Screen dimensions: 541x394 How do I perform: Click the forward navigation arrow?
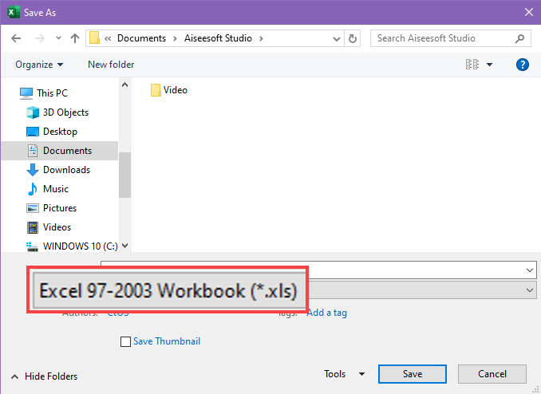coord(40,38)
